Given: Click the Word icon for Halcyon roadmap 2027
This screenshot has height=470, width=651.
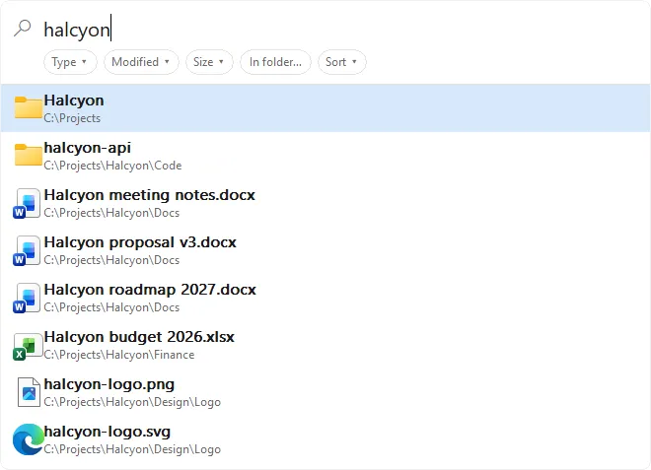Looking at the screenshot, I should click(27, 298).
